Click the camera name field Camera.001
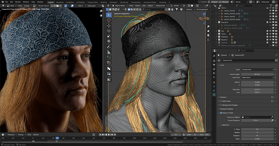279x146 pixels. pos(248,60)
